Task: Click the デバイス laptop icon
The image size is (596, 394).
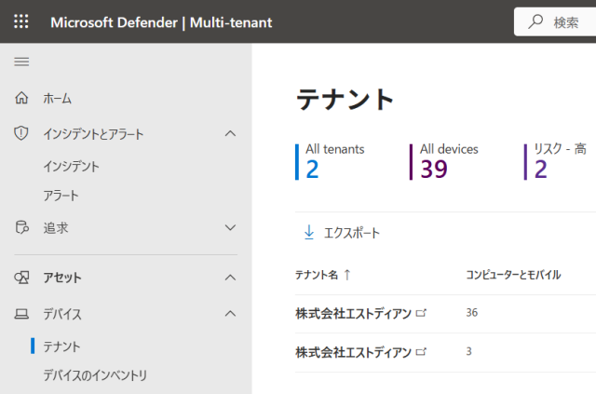Action: click(21, 314)
